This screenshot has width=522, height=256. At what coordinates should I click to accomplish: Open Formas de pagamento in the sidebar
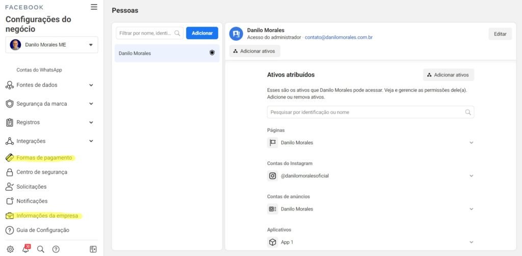(44, 158)
